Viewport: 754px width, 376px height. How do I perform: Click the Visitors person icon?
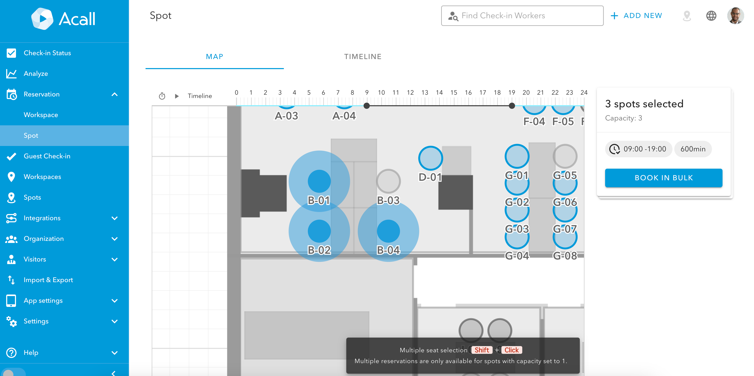tap(11, 259)
